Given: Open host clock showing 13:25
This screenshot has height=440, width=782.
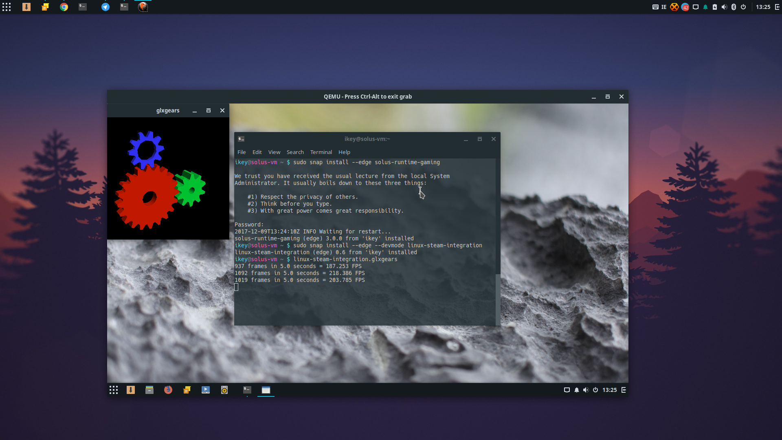Looking at the screenshot, I should [x=763, y=7].
